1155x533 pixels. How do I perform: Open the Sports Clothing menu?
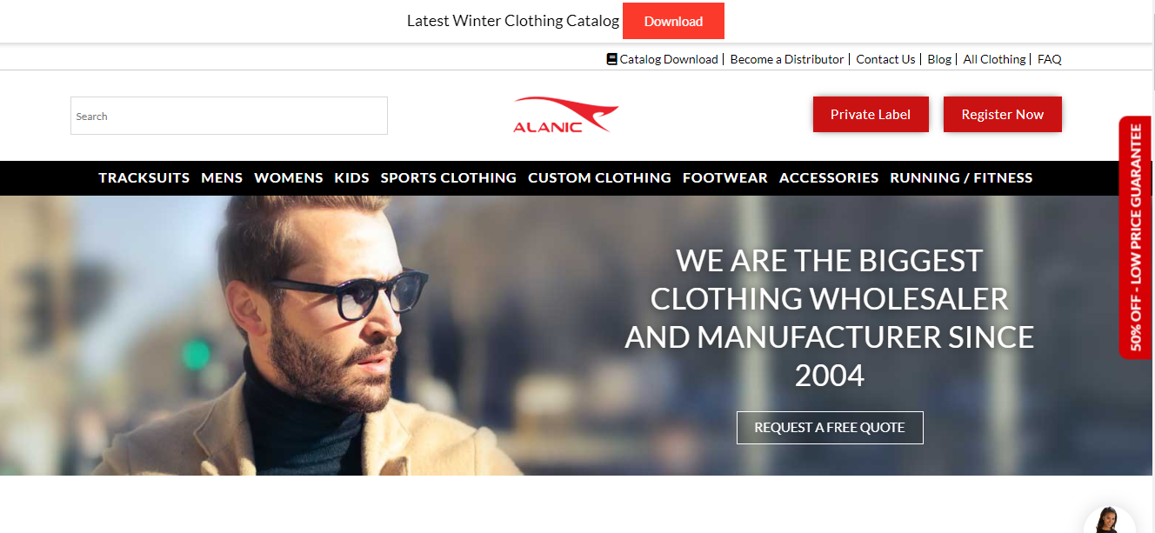[448, 177]
